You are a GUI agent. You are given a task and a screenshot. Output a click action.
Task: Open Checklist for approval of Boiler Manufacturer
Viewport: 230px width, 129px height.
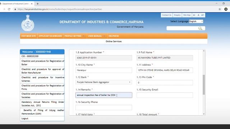(42, 71)
